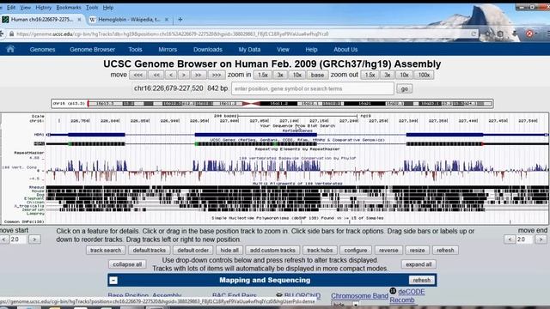This screenshot has width=550, height=309.
Task: Add custom tracks
Action: tap(272, 250)
